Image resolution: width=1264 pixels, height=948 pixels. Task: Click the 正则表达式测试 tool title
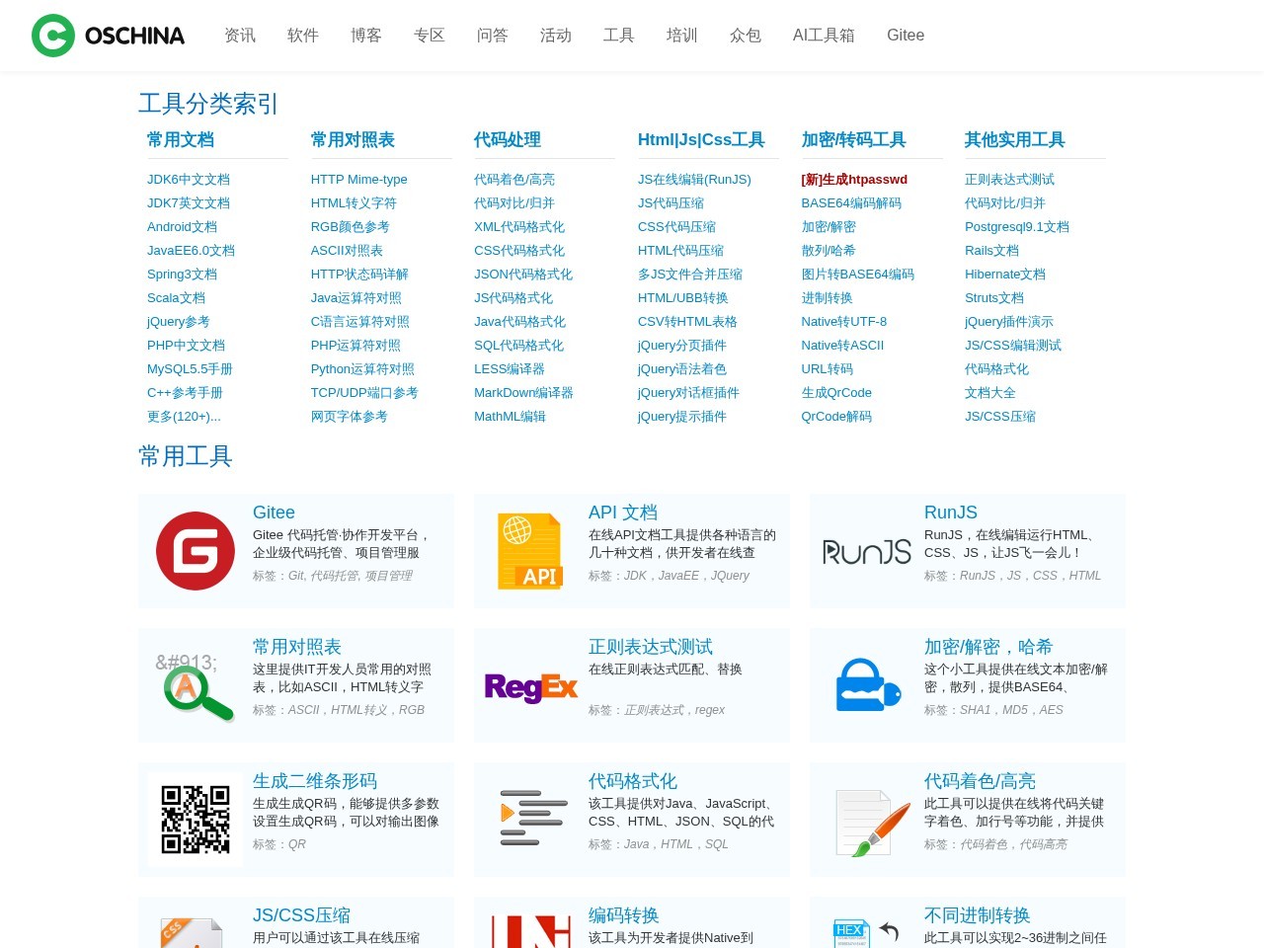tap(651, 647)
